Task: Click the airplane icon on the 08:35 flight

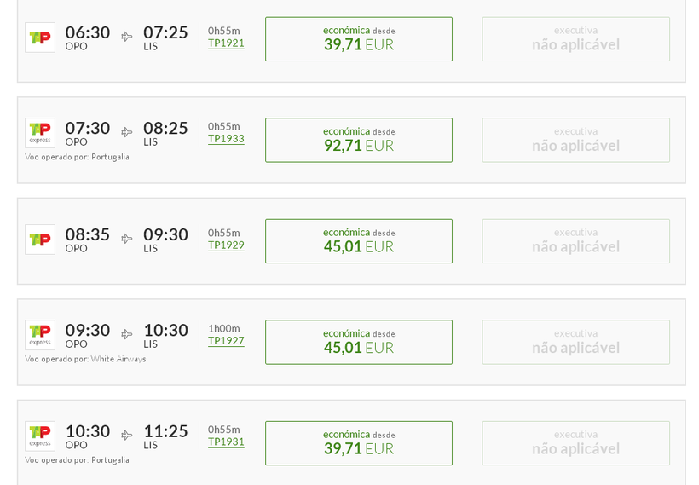Action: coord(127,239)
